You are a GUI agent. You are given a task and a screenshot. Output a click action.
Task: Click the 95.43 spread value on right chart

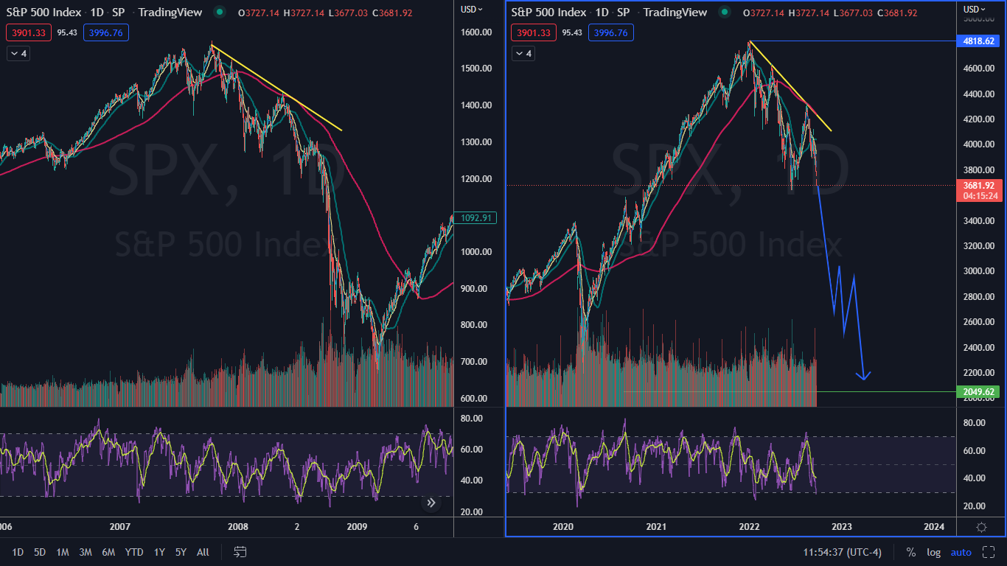point(572,32)
